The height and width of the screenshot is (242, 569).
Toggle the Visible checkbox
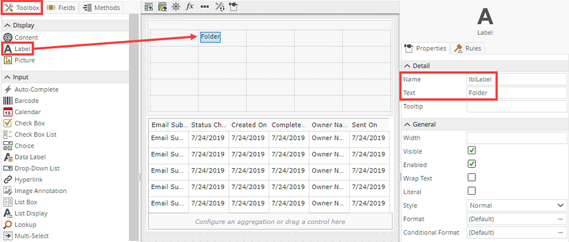point(472,151)
